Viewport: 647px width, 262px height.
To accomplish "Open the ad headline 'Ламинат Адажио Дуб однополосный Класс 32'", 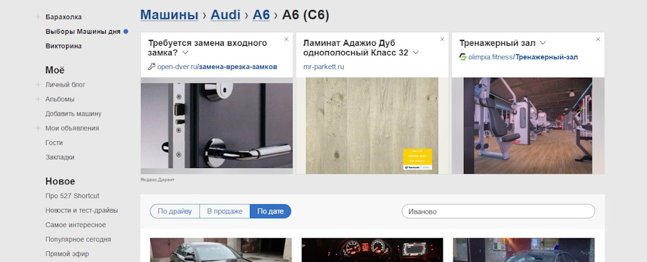I will [356, 48].
